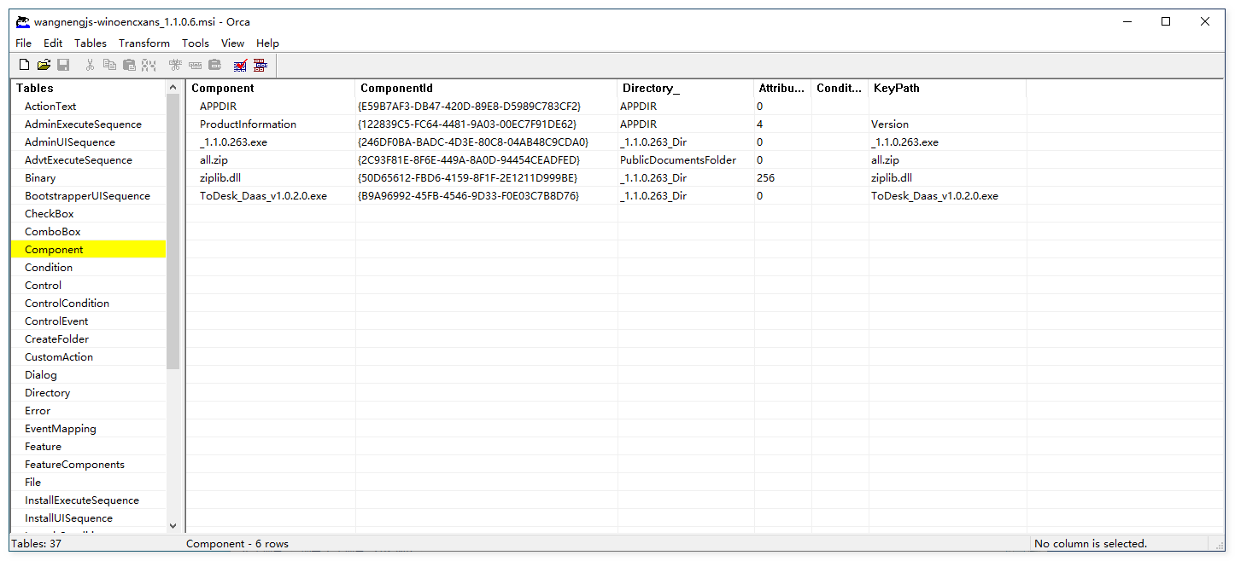Select the InstallExecuteSequence table
The image size is (1235, 561).
pos(82,500)
